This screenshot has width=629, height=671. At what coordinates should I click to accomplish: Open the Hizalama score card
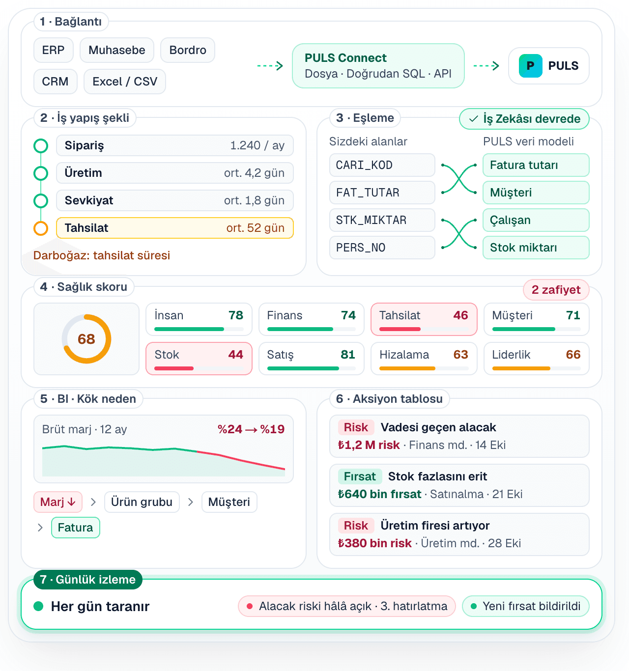[424, 359]
